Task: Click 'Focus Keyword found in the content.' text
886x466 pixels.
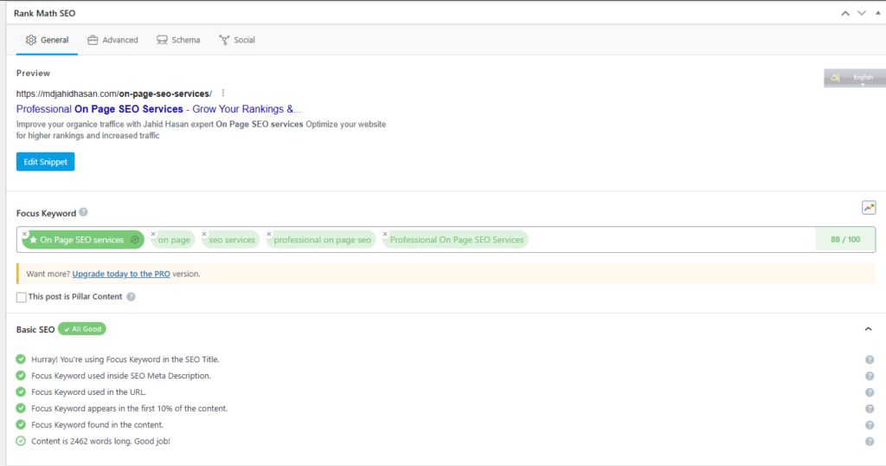Action: pos(97,424)
